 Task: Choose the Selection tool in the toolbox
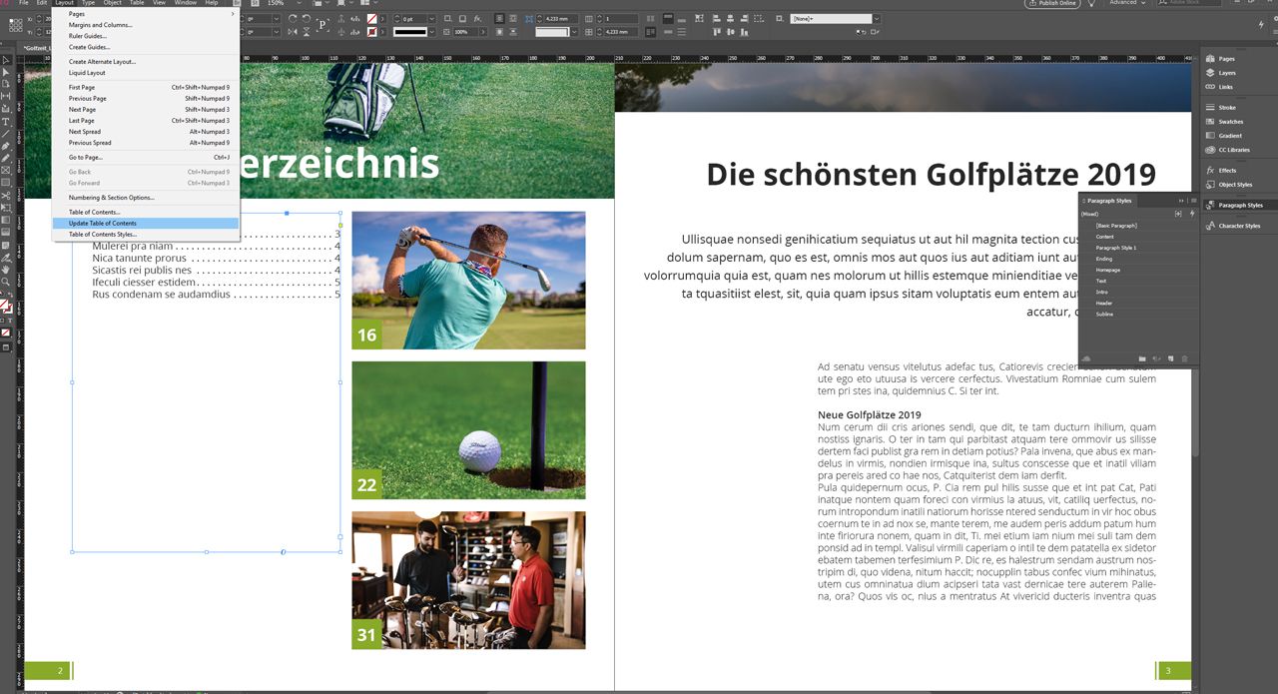coord(7,58)
